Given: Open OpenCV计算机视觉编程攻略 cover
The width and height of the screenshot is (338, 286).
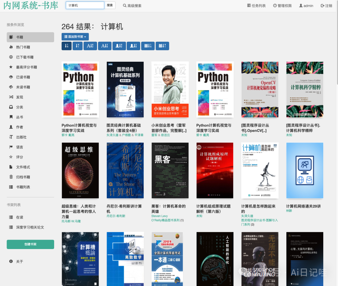Looking at the screenshot, I should [x=260, y=90].
